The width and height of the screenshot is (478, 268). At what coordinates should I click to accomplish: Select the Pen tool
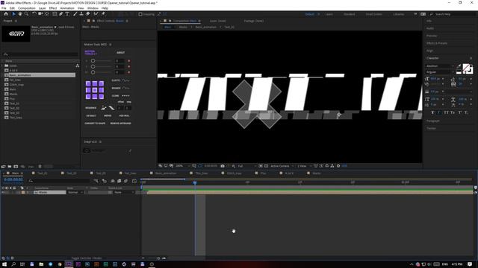(61, 14)
